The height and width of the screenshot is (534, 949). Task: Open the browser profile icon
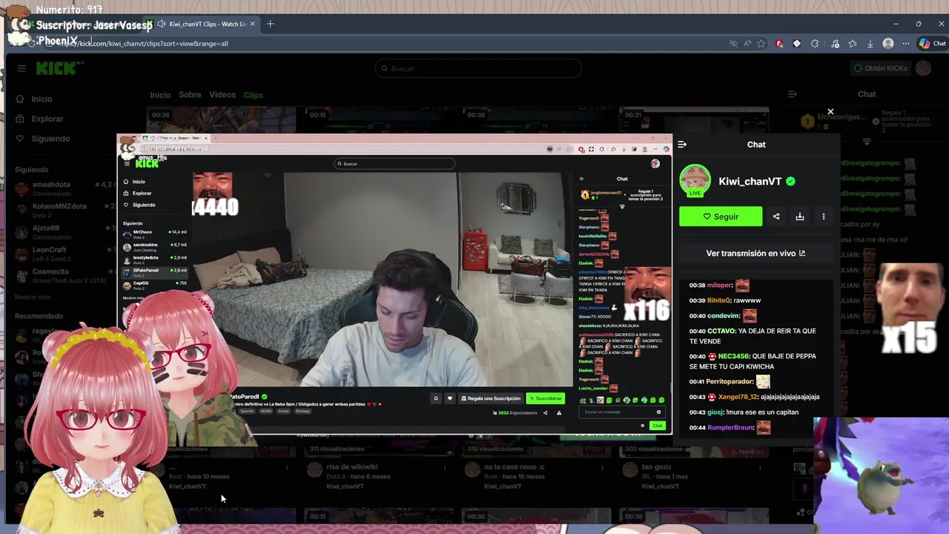coord(888,44)
